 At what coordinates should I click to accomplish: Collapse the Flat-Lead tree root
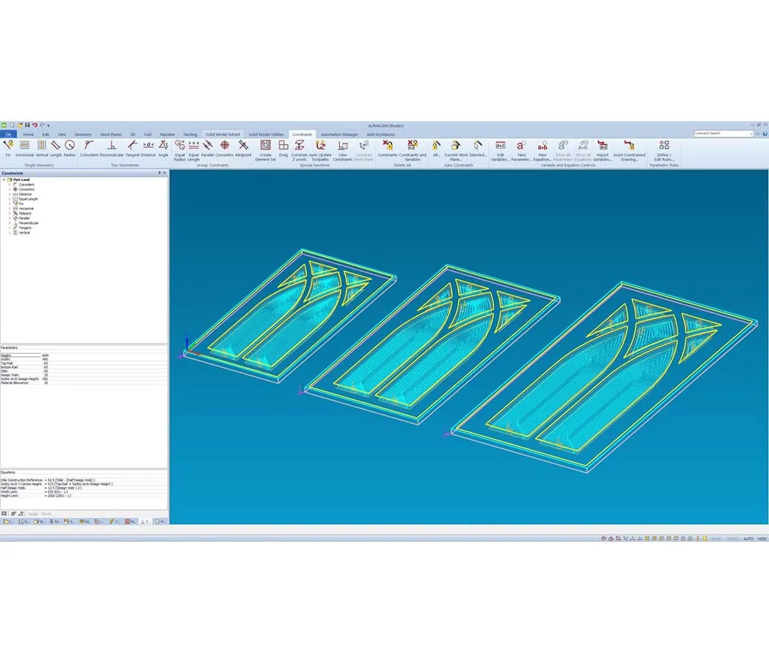tap(4, 180)
